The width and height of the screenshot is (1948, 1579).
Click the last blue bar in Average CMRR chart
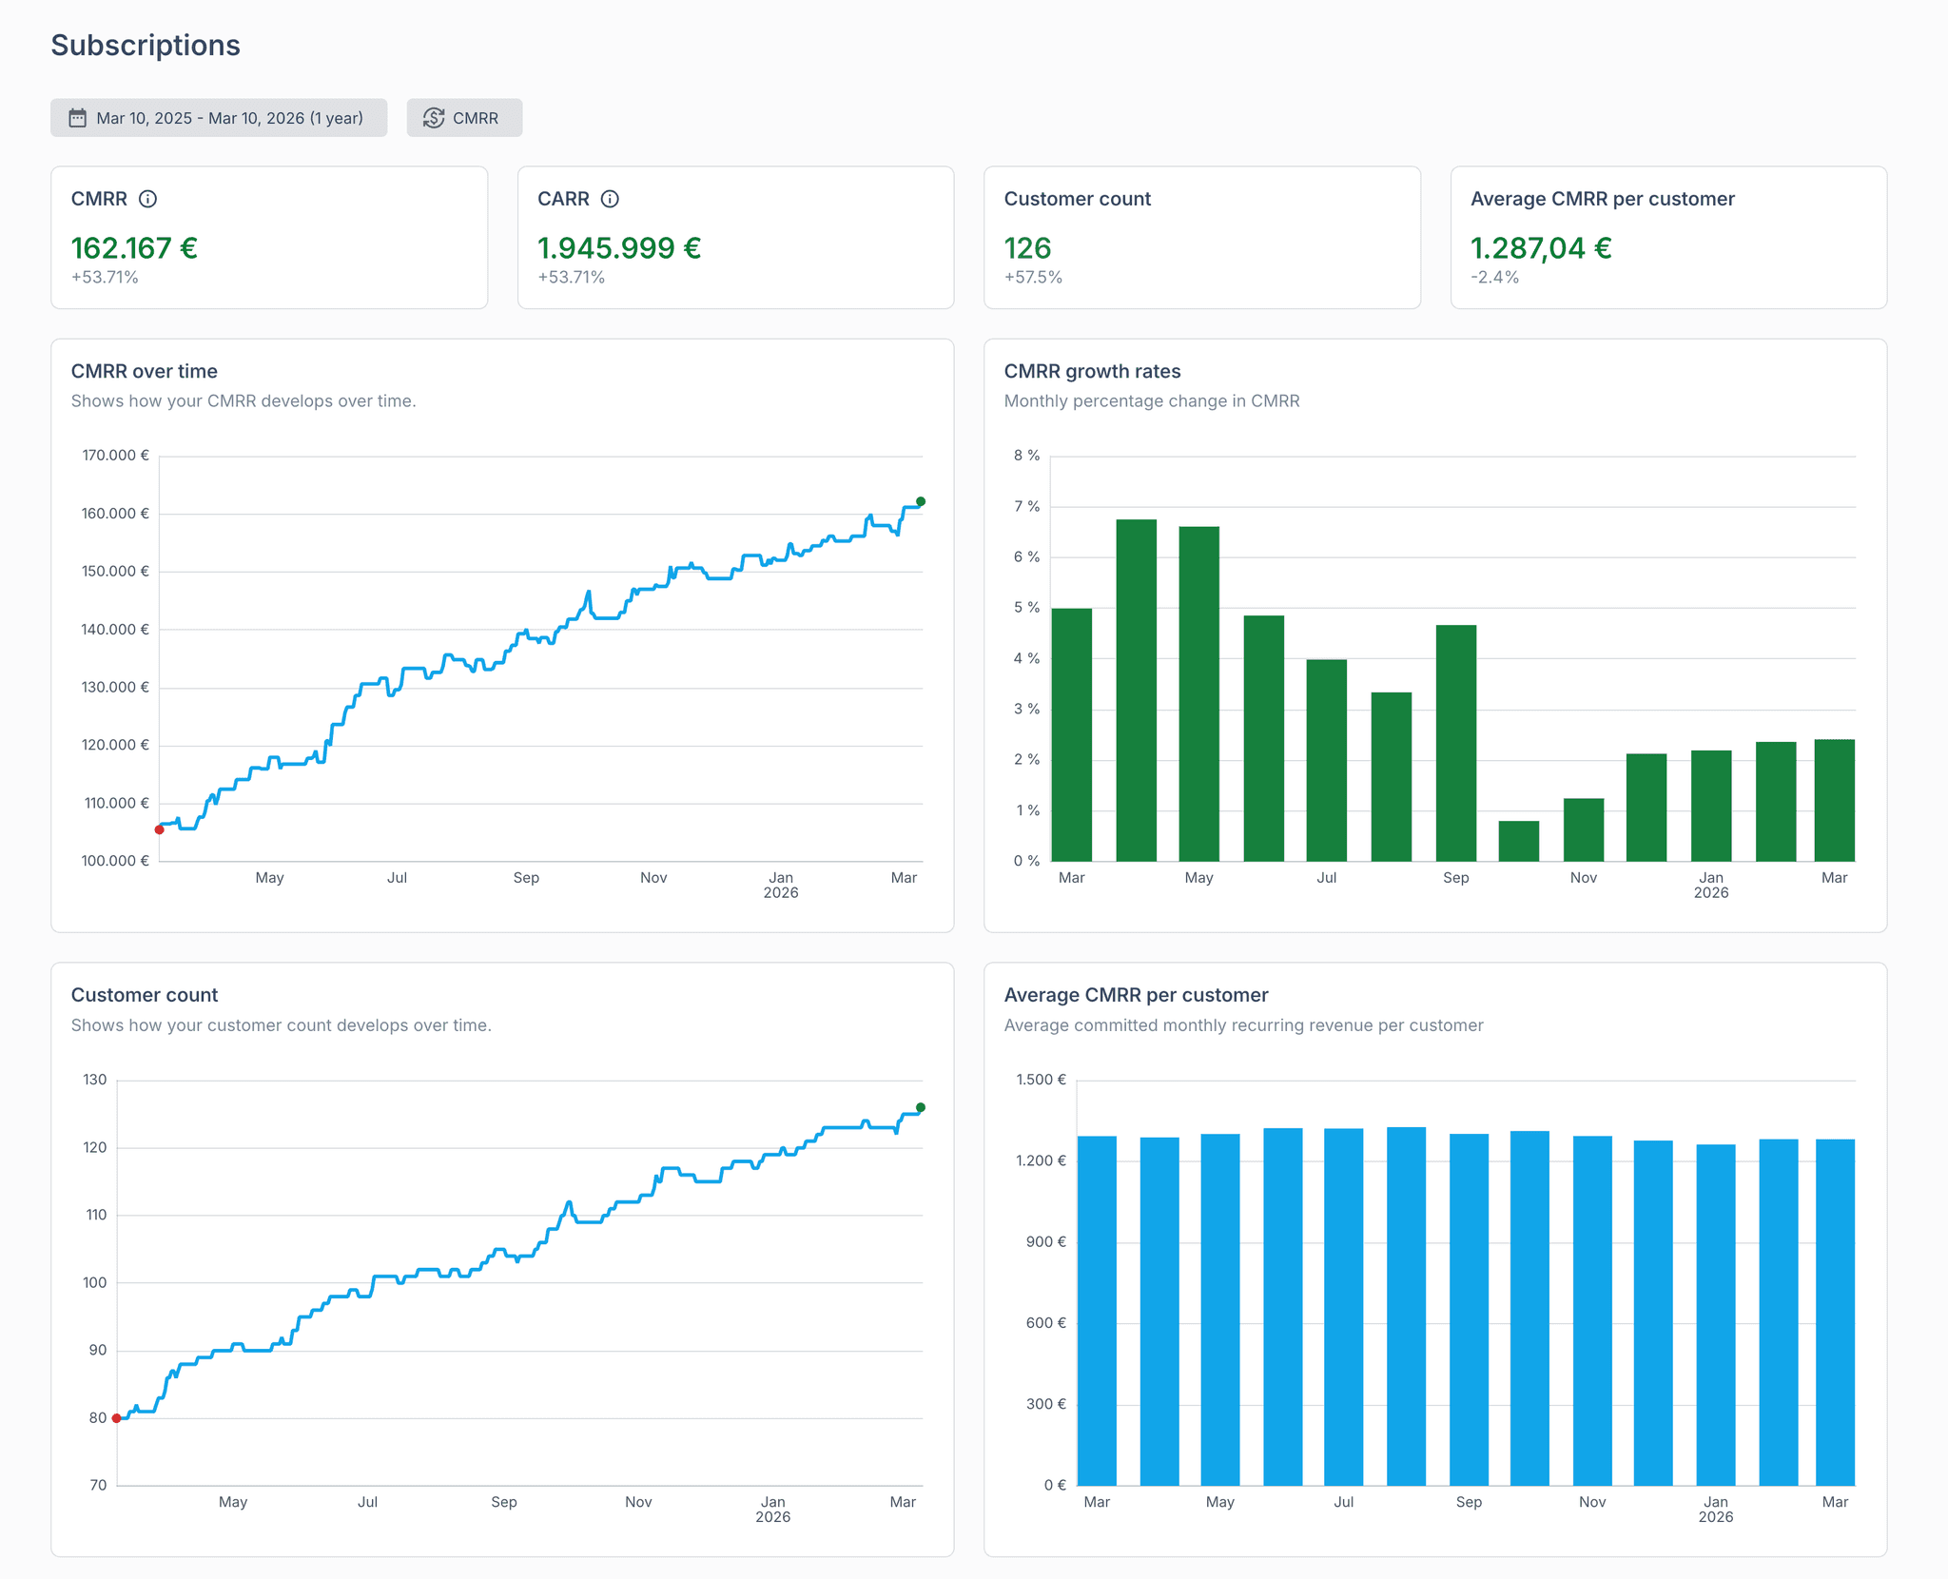pyautogui.click(x=1835, y=1312)
